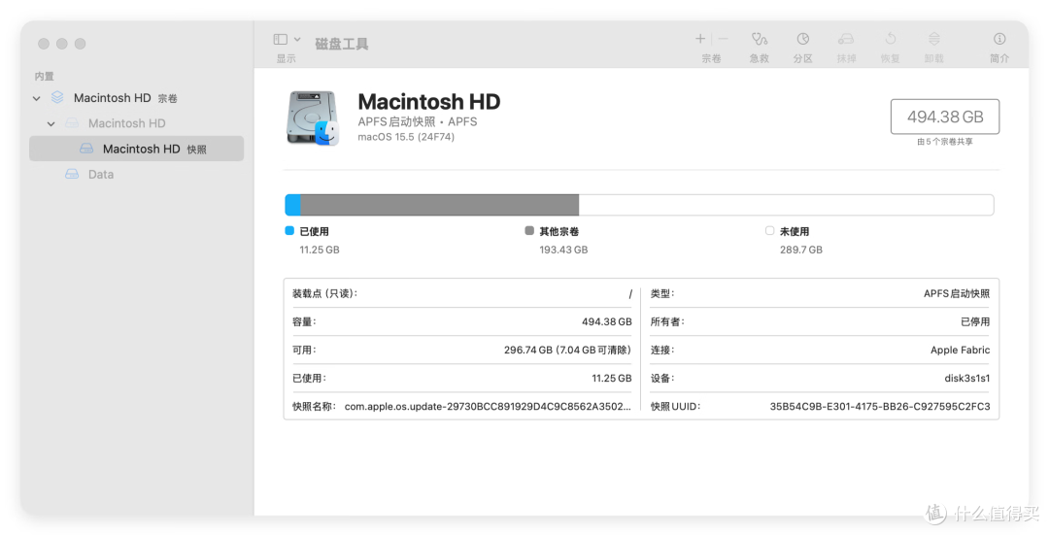Click the Apple Fabric connection value

[960, 350]
